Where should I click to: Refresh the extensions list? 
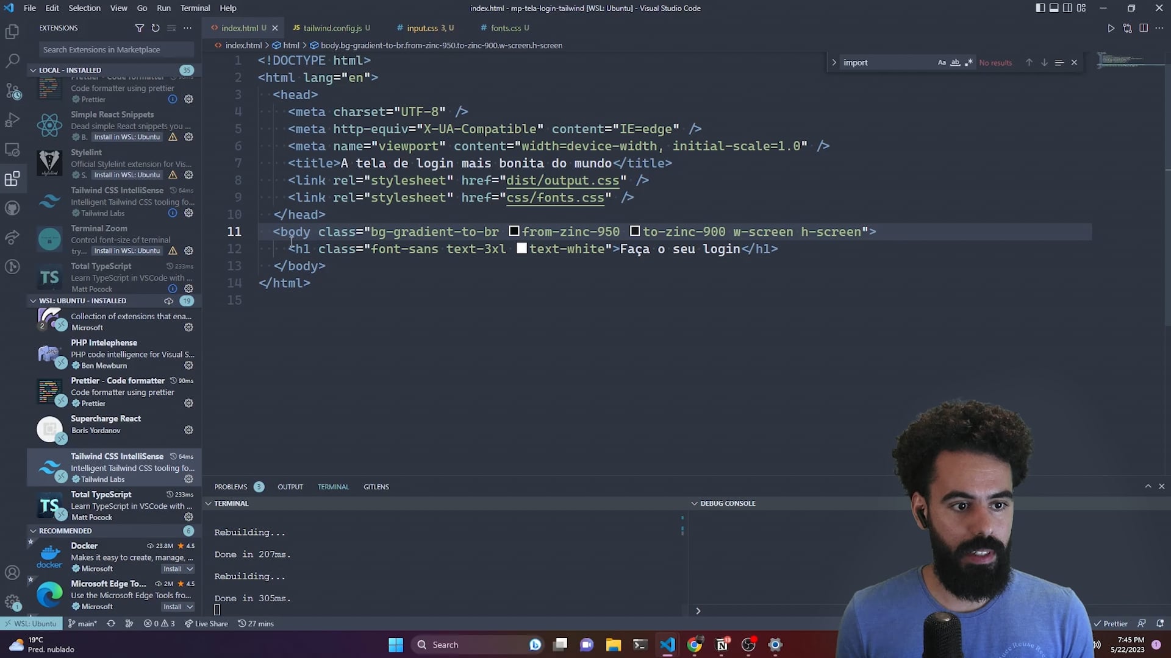pos(156,28)
